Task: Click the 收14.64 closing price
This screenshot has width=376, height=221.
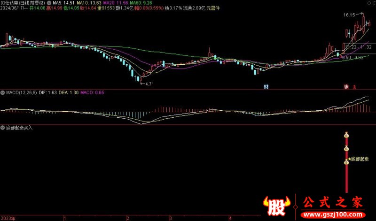Action: [88, 8]
